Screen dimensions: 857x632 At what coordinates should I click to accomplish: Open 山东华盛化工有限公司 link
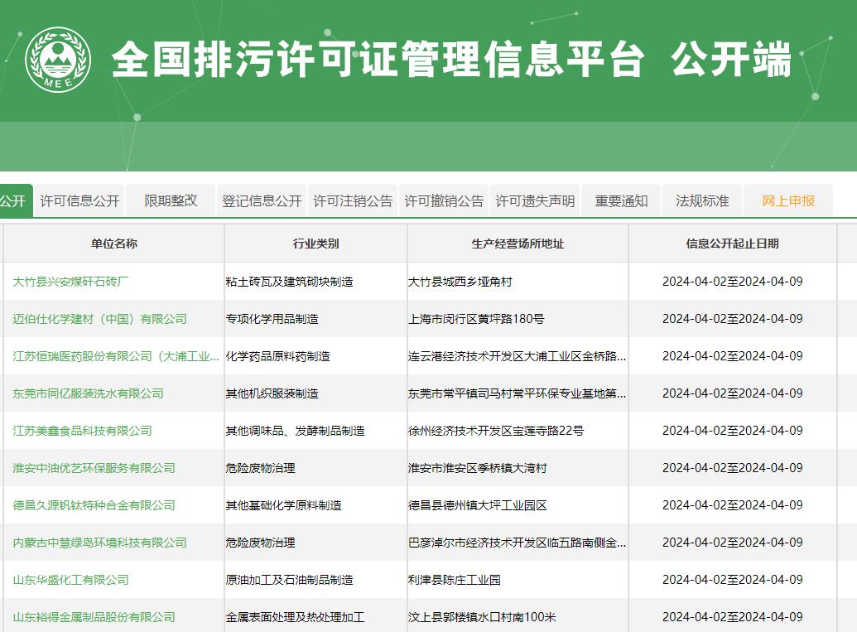[70, 580]
